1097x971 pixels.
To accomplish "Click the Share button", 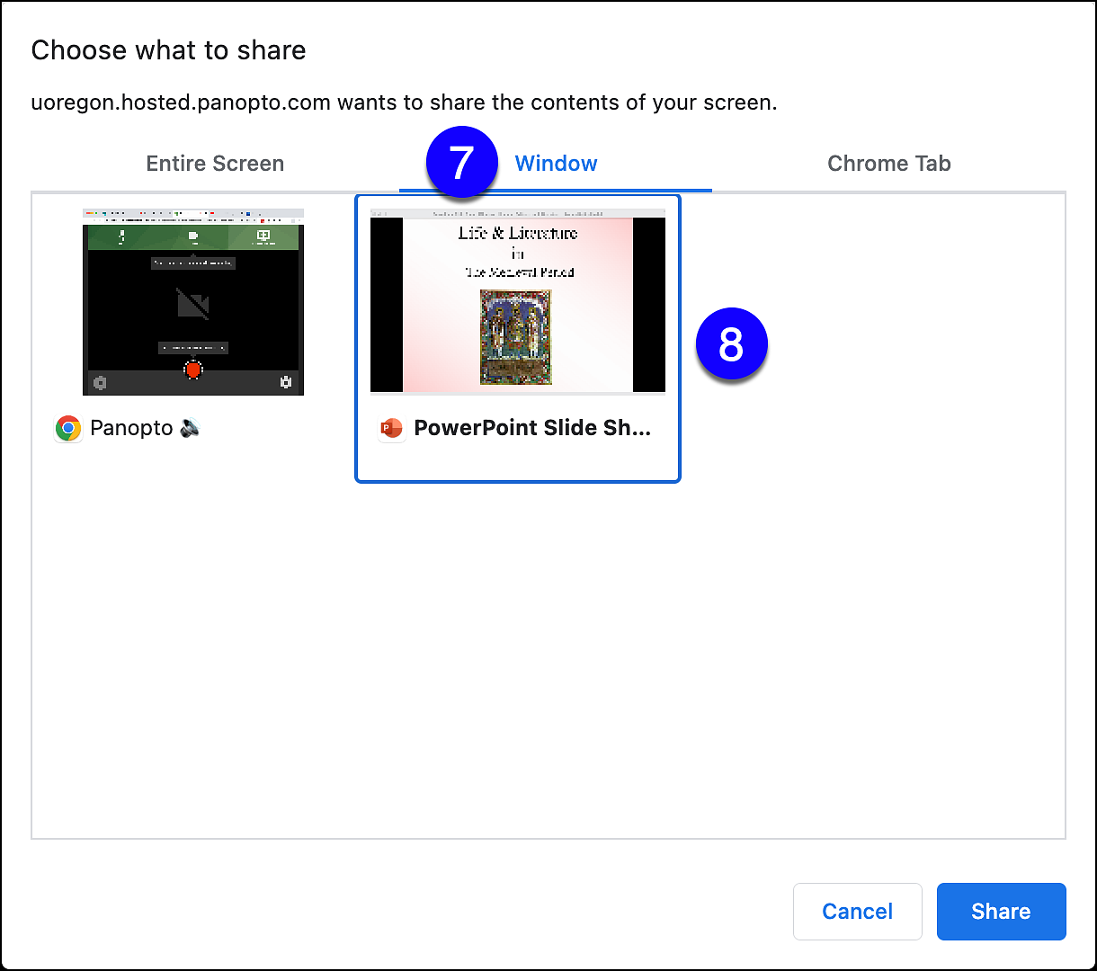I will click(1001, 911).
